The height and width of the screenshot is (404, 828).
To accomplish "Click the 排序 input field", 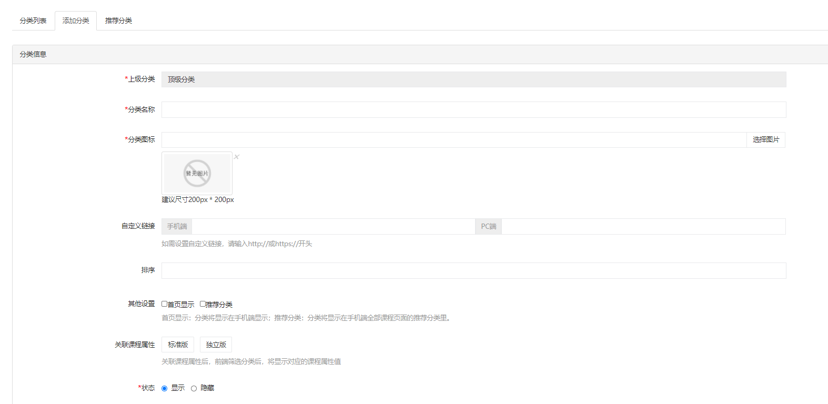I will tap(473, 270).
